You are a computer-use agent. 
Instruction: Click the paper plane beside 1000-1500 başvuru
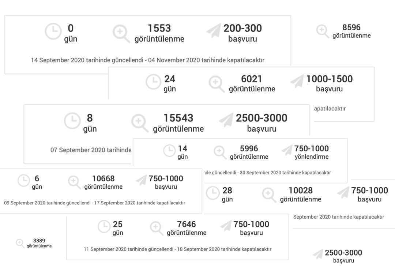pos(297,82)
